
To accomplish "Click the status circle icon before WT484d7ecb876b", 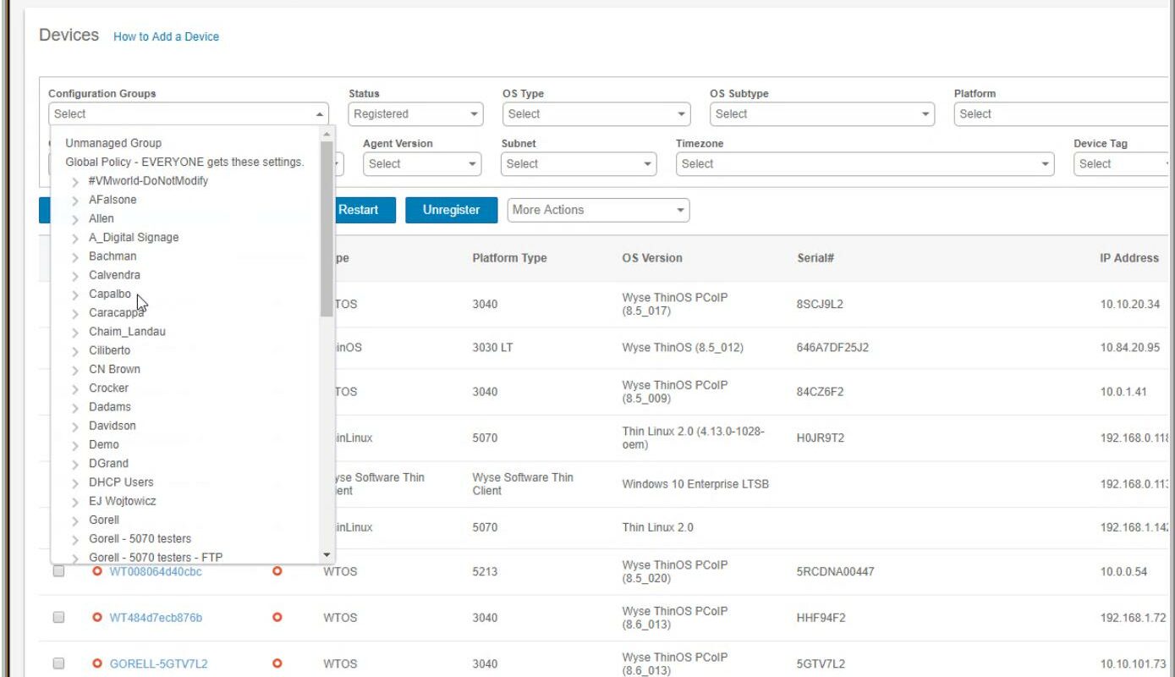I will click(x=97, y=618).
